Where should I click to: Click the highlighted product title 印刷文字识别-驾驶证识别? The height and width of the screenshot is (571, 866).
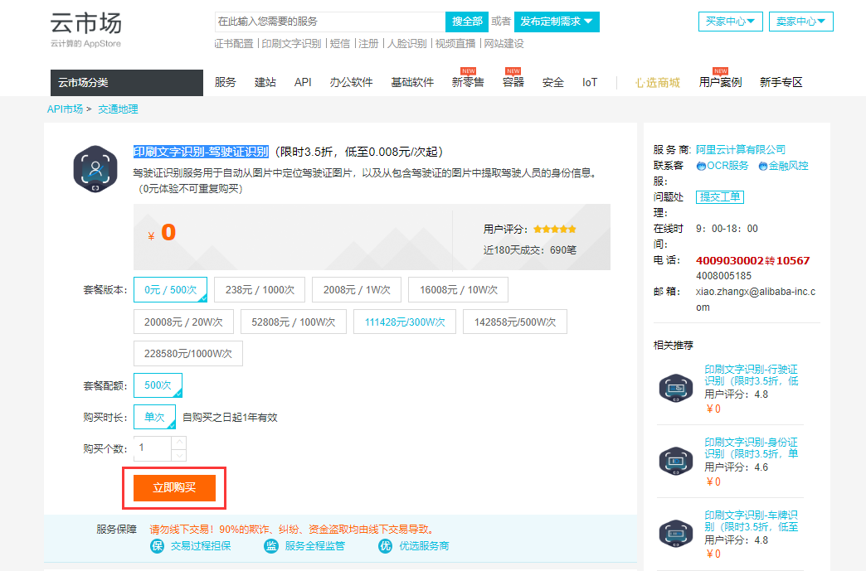pos(201,152)
